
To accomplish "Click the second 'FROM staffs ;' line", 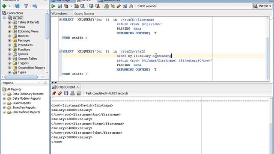I will pos(74,74).
